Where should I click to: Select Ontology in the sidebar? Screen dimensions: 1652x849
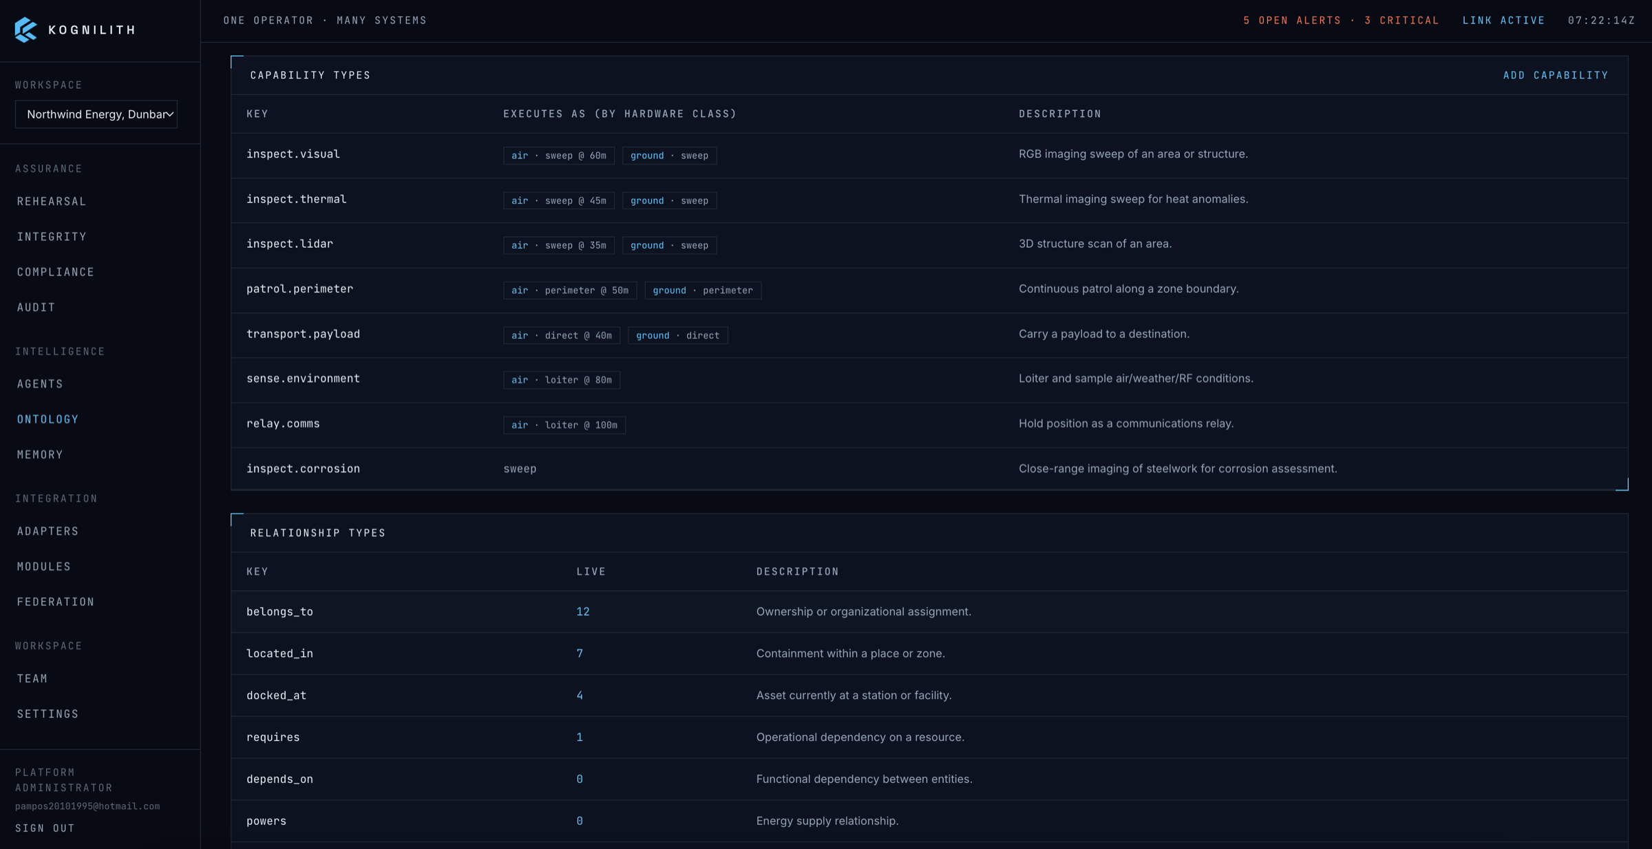pyautogui.click(x=47, y=419)
